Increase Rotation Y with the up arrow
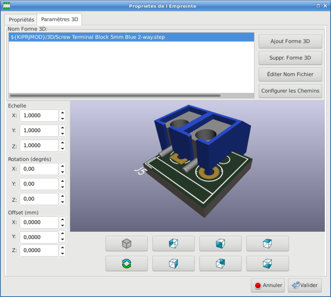Viewport: 331px width, 297px height. 62,181
